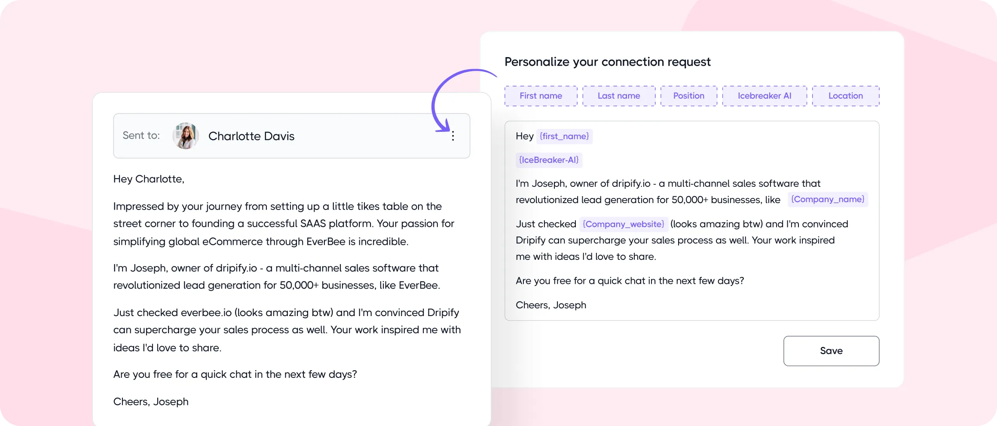Open the three-dot options menu
This screenshot has height=426, width=997.
[453, 136]
